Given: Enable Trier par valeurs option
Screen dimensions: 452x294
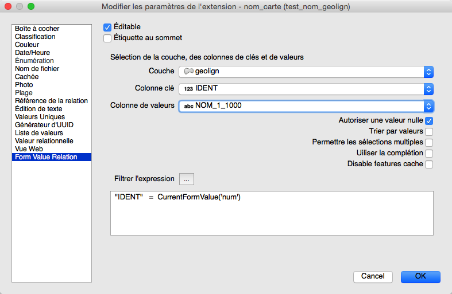Looking at the screenshot, I should coord(428,132).
